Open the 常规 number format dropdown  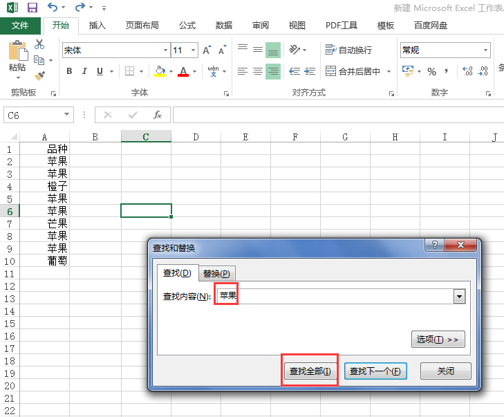[x=485, y=50]
